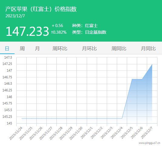The width and height of the screenshot is (162, 146).
Task: Open the 月环比 month-over-month tab
Action: [x=89, y=49]
